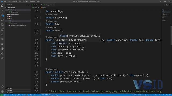Place cursor on line 34 return statement

coord(66,82)
